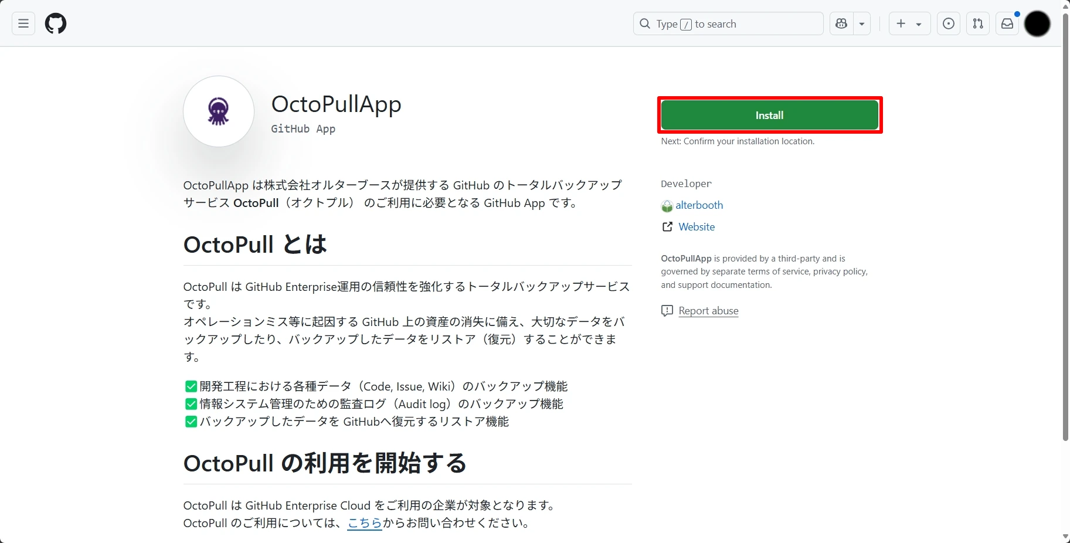Open GitHub Copilot chat icon

[x=842, y=24]
